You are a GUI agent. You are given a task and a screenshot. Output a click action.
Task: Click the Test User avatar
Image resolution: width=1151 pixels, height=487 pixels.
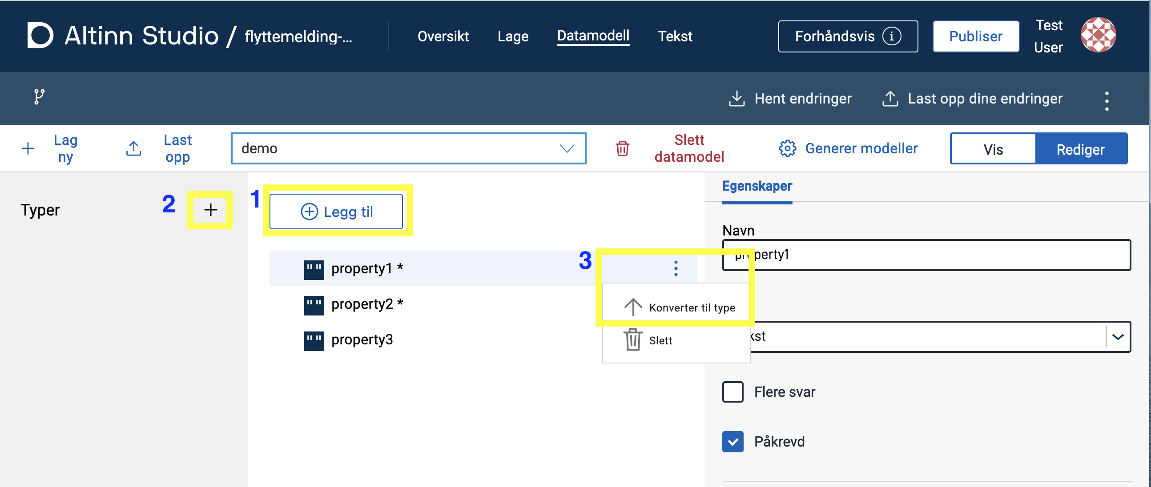1097,35
